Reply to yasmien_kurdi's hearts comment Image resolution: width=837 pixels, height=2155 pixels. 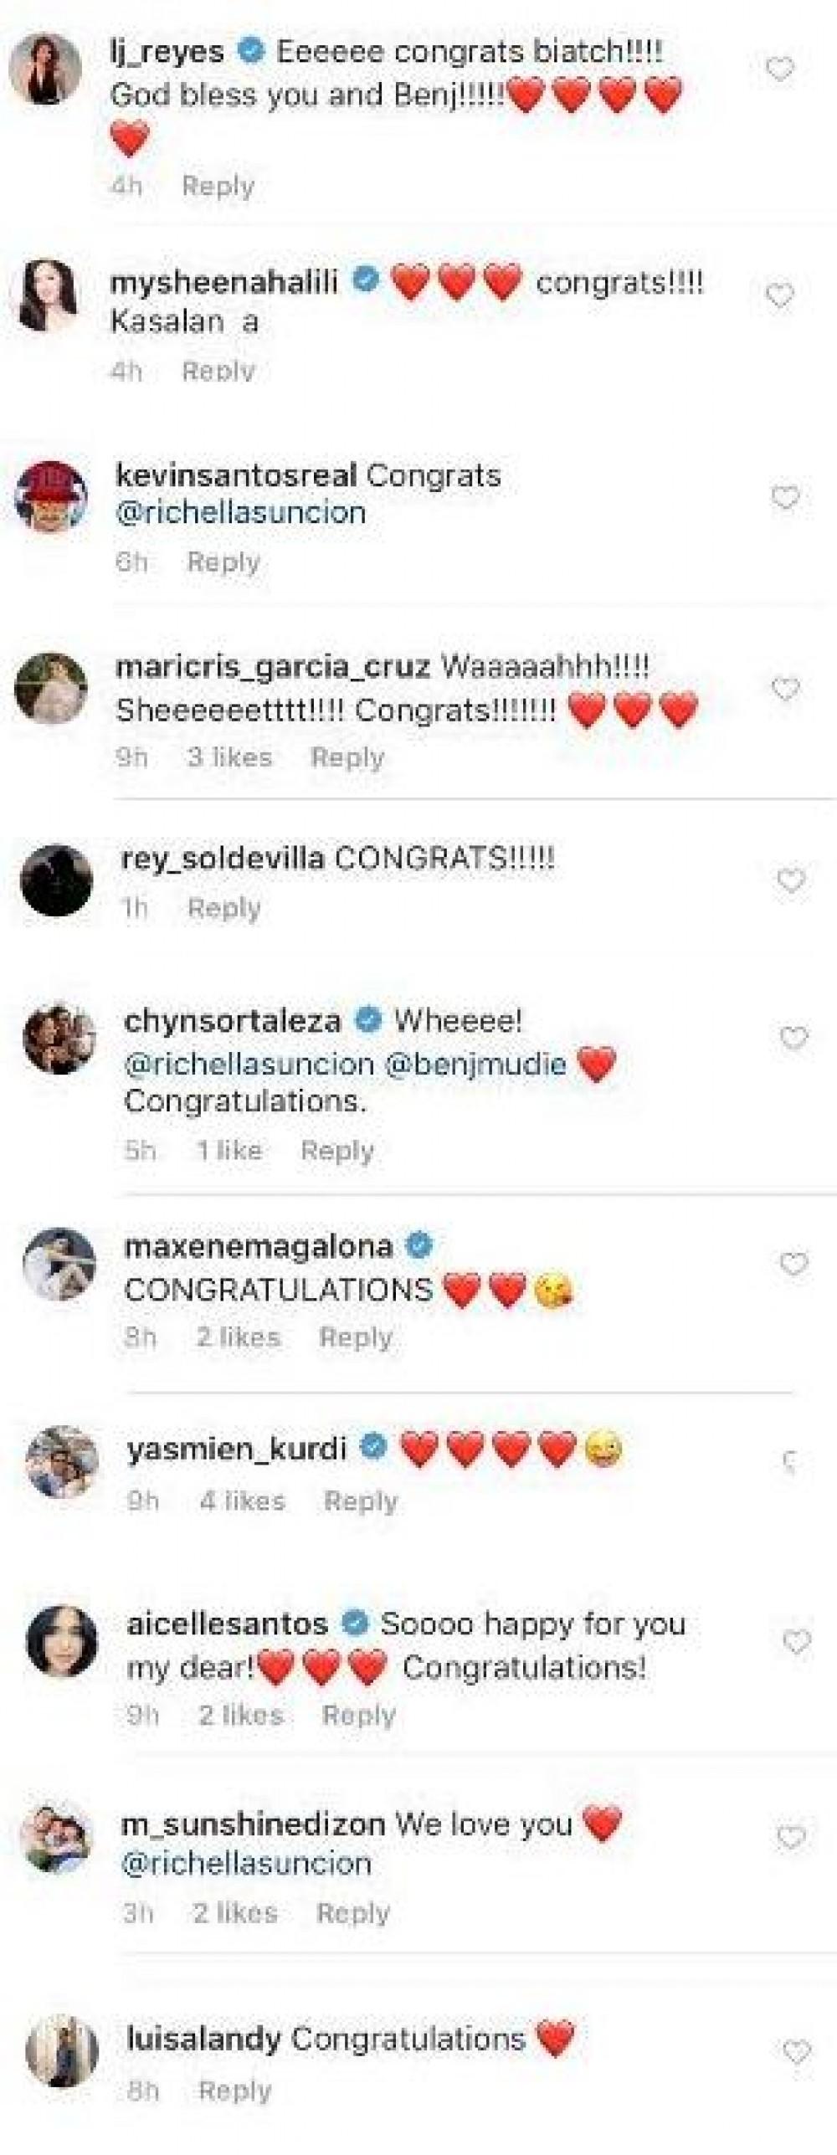point(361,1501)
